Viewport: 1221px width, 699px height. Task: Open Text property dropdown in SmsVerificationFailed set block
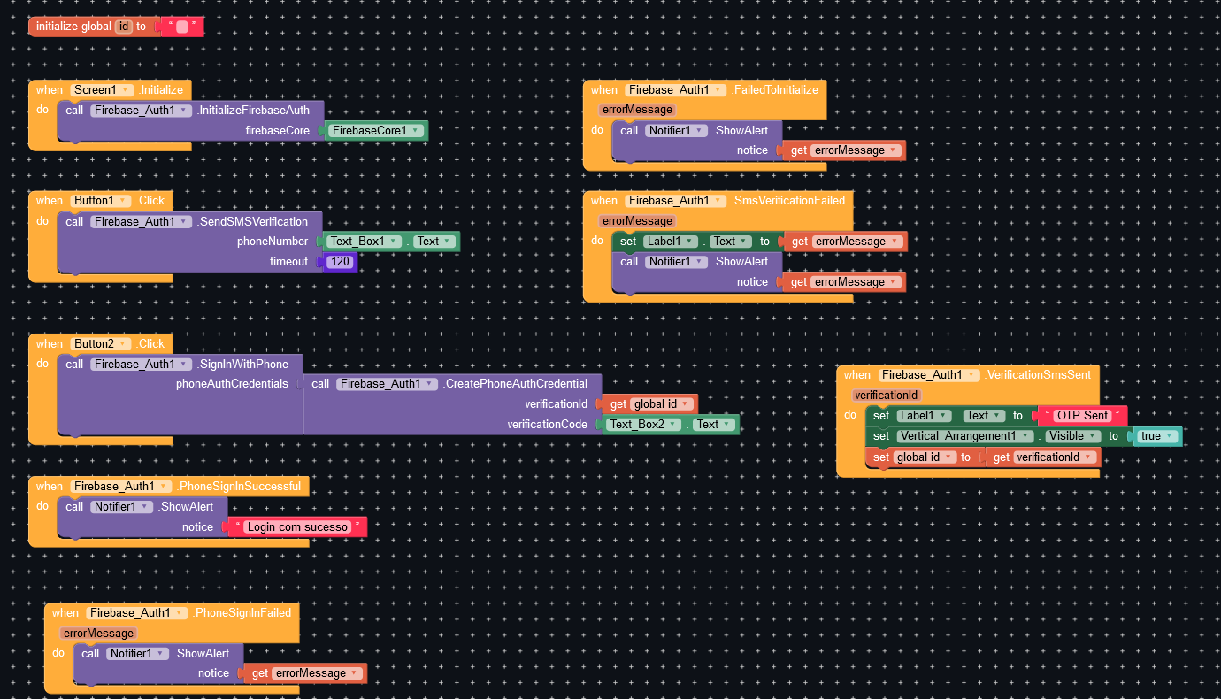point(731,242)
